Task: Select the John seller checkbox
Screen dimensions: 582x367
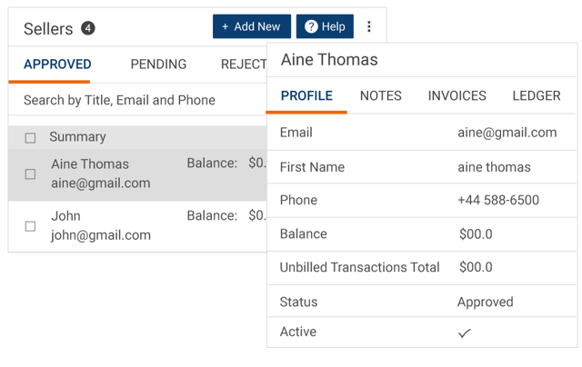Action: coord(30,226)
